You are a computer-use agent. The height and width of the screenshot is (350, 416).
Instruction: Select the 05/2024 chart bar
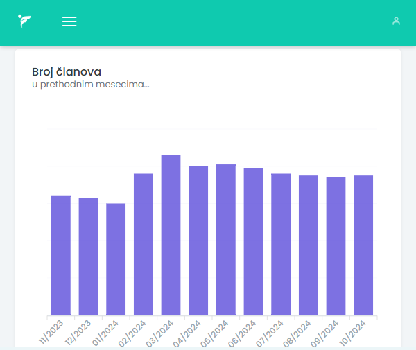(x=226, y=240)
